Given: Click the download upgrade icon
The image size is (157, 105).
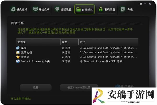Looking at the screenshot, I should 123,9.
